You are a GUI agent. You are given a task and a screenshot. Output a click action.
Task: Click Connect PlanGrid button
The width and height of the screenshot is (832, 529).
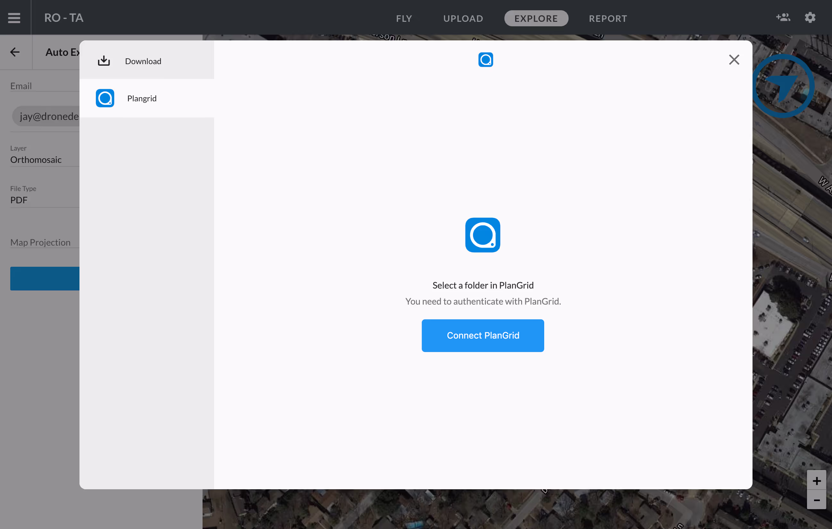pyautogui.click(x=482, y=335)
